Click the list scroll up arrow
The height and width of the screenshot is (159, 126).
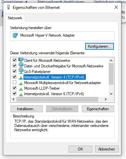pos(111,61)
